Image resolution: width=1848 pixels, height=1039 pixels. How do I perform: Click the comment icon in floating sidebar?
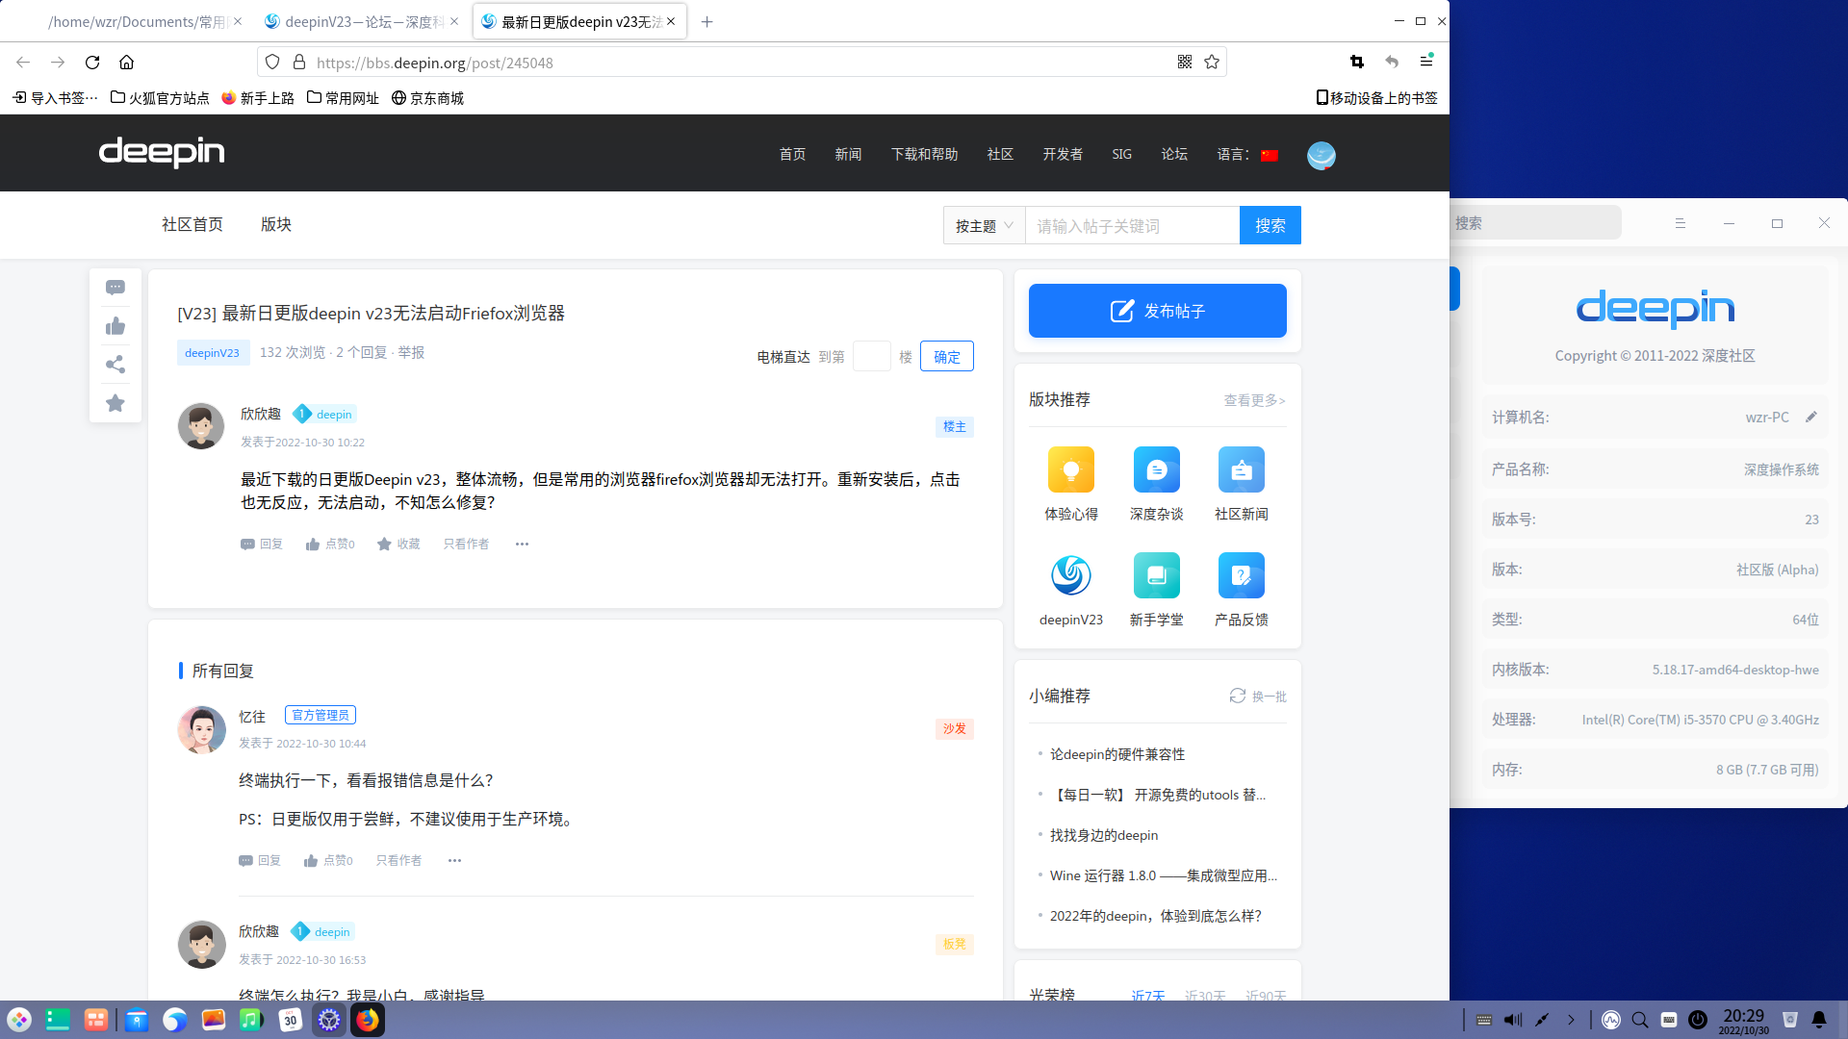tap(115, 287)
